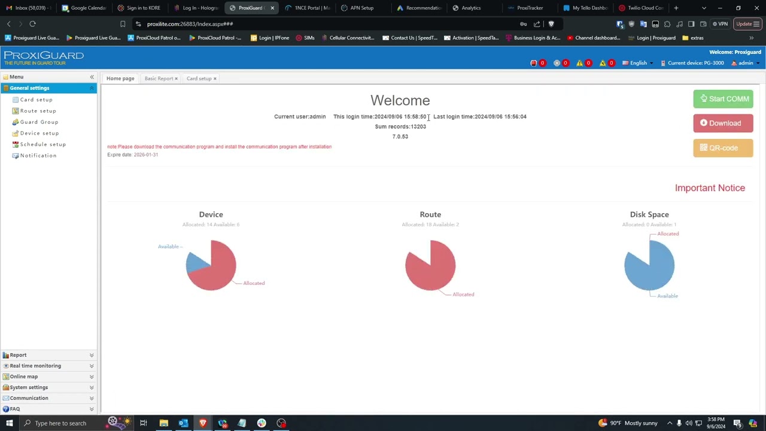Switch to the Inbox Gmail browser tab
The image size is (766, 431).
click(x=28, y=8)
